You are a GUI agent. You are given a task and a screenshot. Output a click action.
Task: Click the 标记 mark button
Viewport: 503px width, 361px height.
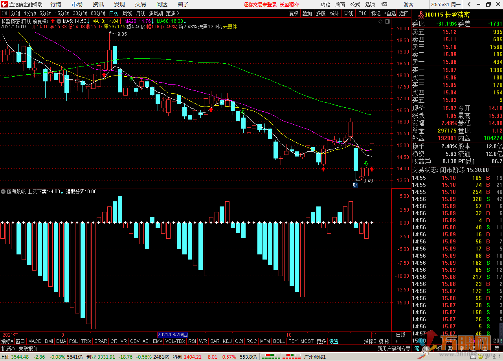pyautogui.click(x=376, y=13)
